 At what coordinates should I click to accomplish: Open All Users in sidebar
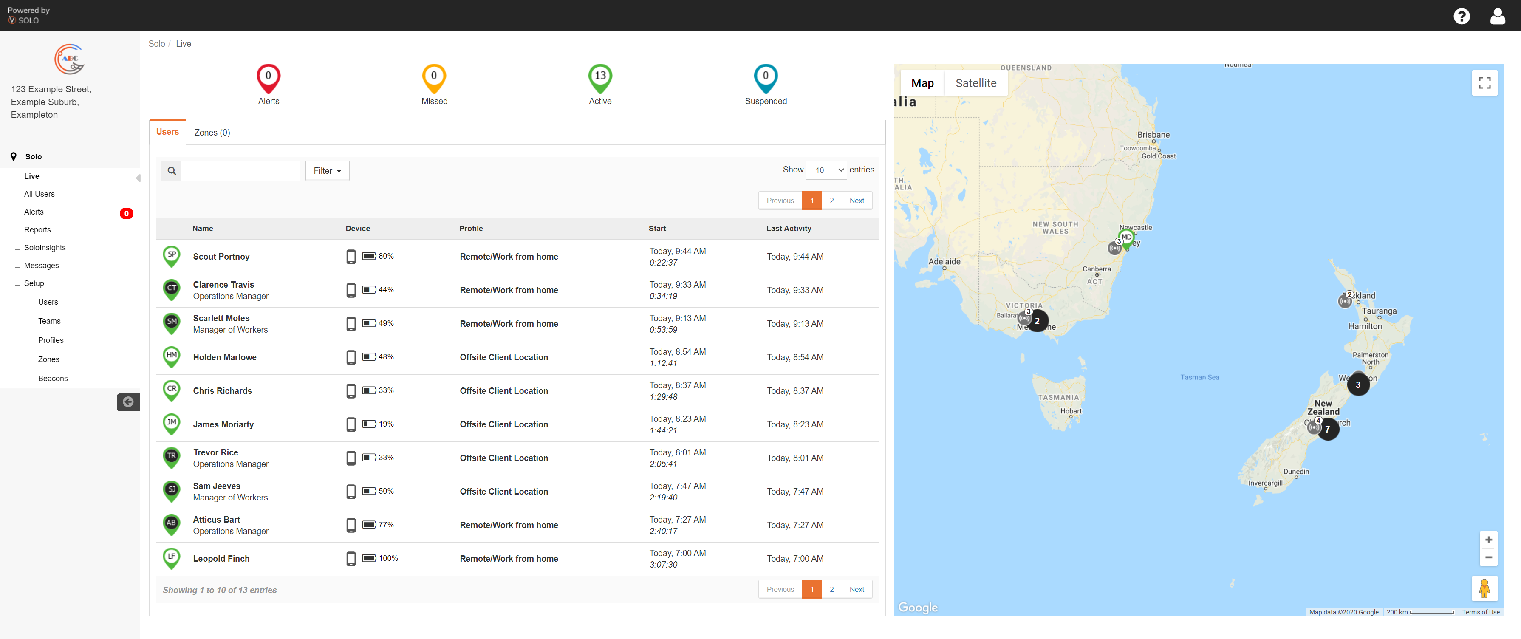click(x=39, y=194)
